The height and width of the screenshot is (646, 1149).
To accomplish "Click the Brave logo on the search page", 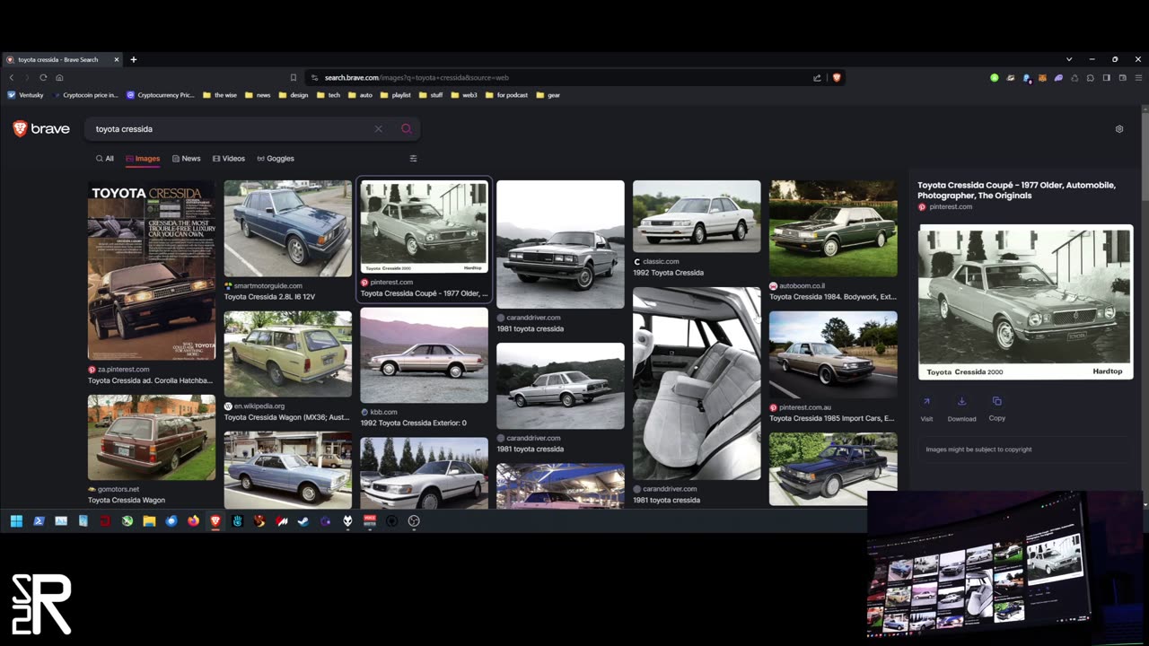I will [x=41, y=129].
